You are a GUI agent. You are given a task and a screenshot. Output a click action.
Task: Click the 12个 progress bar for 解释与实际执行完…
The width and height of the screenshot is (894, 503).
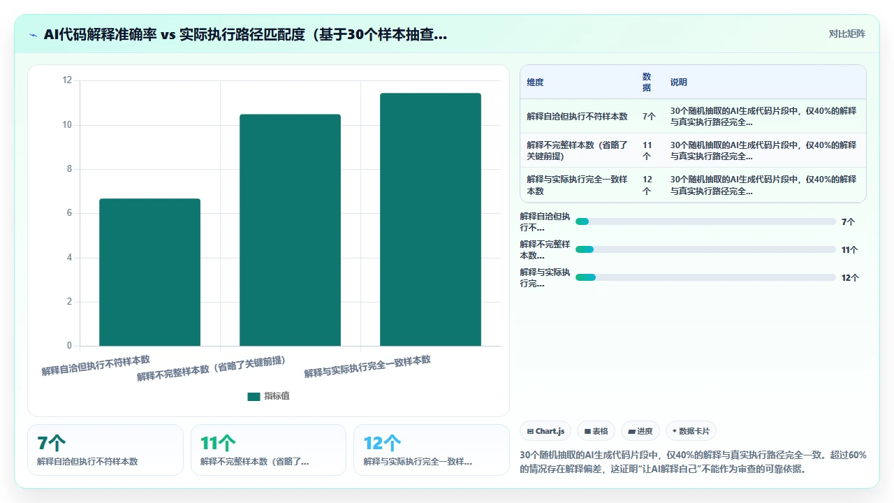[705, 277]
